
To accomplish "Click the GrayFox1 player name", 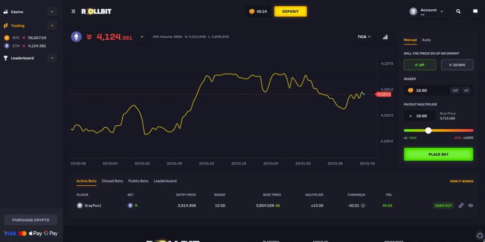I will pyautogui.click(x=93, y=206).
